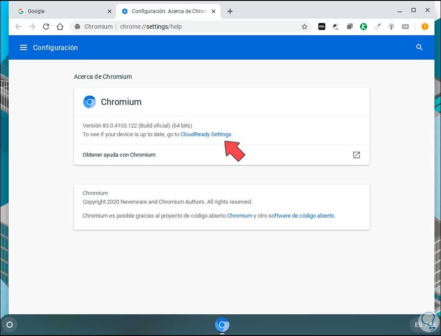Image resolution: width=441 pixels, height=336 pixels.
Task: Click the Chromium logo in the card
Action: coord(90,102)
